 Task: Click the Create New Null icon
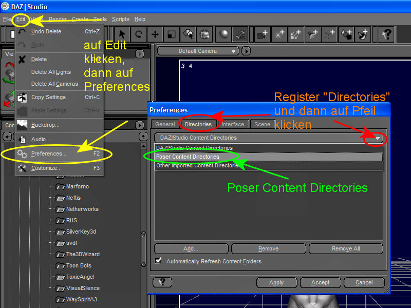coord(329,34)
